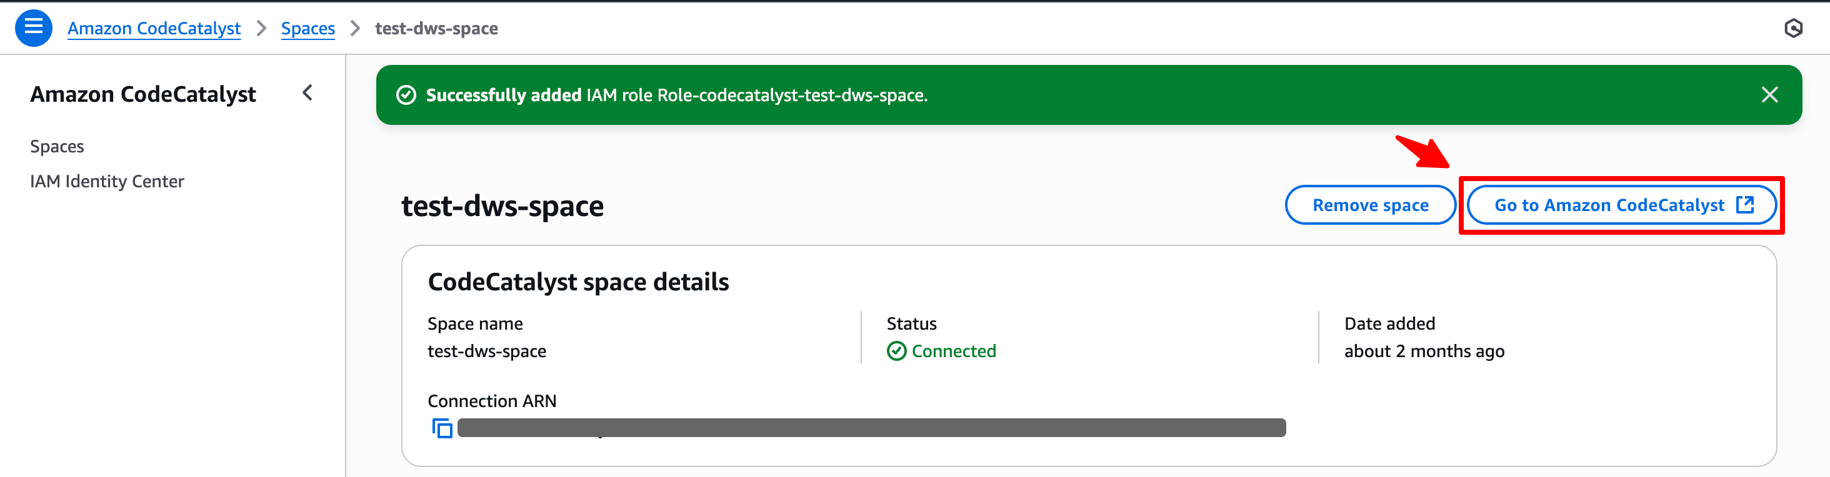Screen dimensions: 1830x477
Task: Click the green Connected status check icon
Action: point(896,351)
